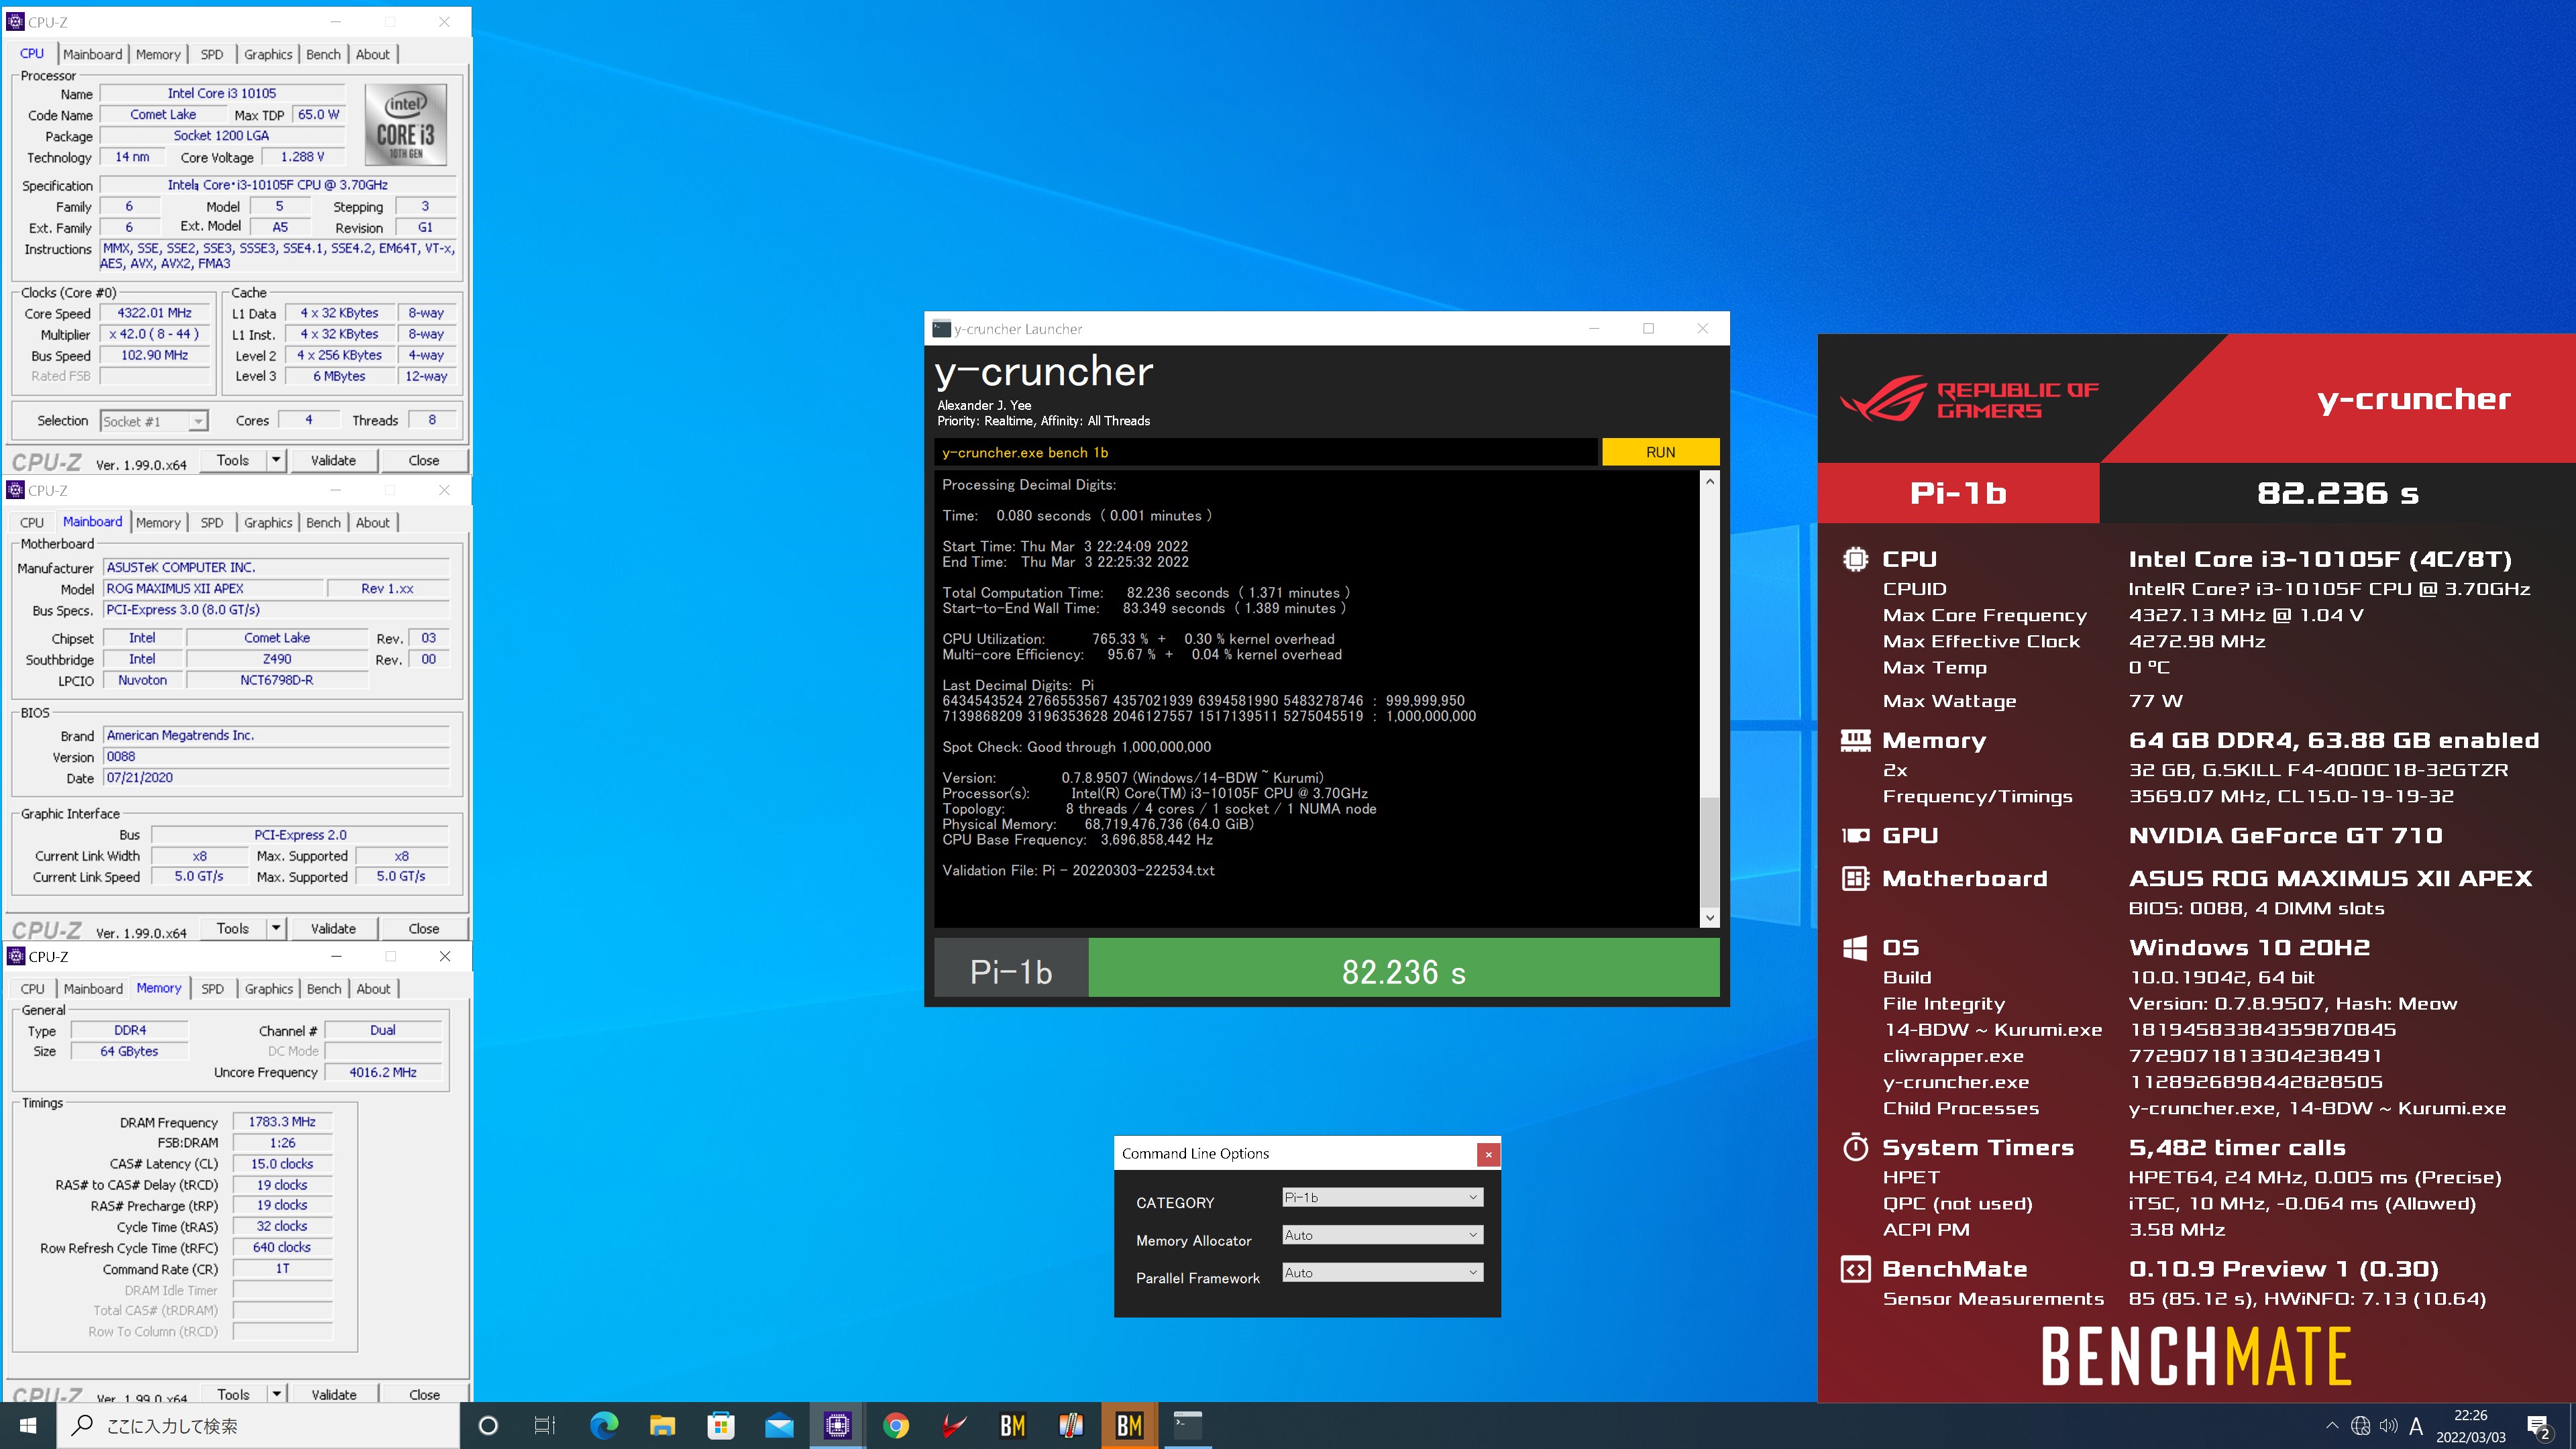Click Close button in top CPU-Z window
Viewport: 2576px width, 1449px height.
click(424, 460)
